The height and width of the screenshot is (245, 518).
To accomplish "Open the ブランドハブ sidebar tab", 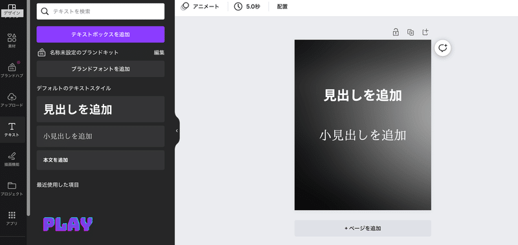I will [x=12, y=70].
